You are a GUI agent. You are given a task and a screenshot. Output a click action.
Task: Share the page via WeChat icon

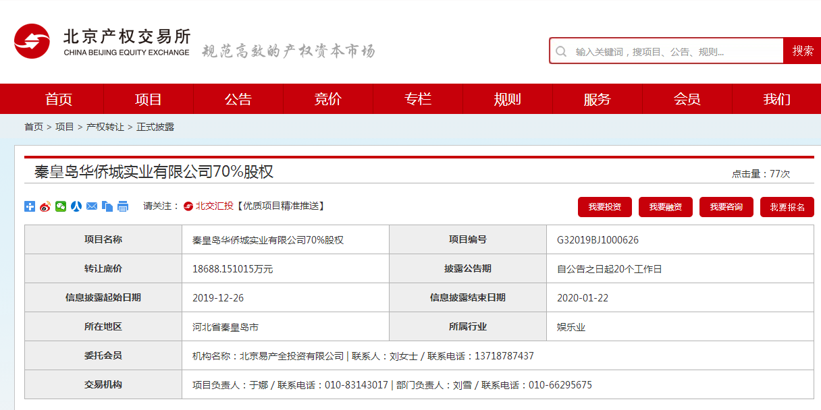pyautogui.click(x=61, y=206)
